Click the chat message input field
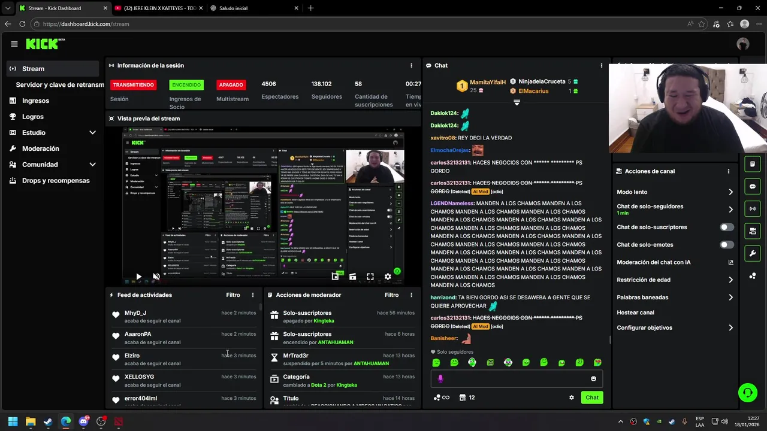Image resolution: width=767 pixels, height=431 pixels. coord(516,378)
